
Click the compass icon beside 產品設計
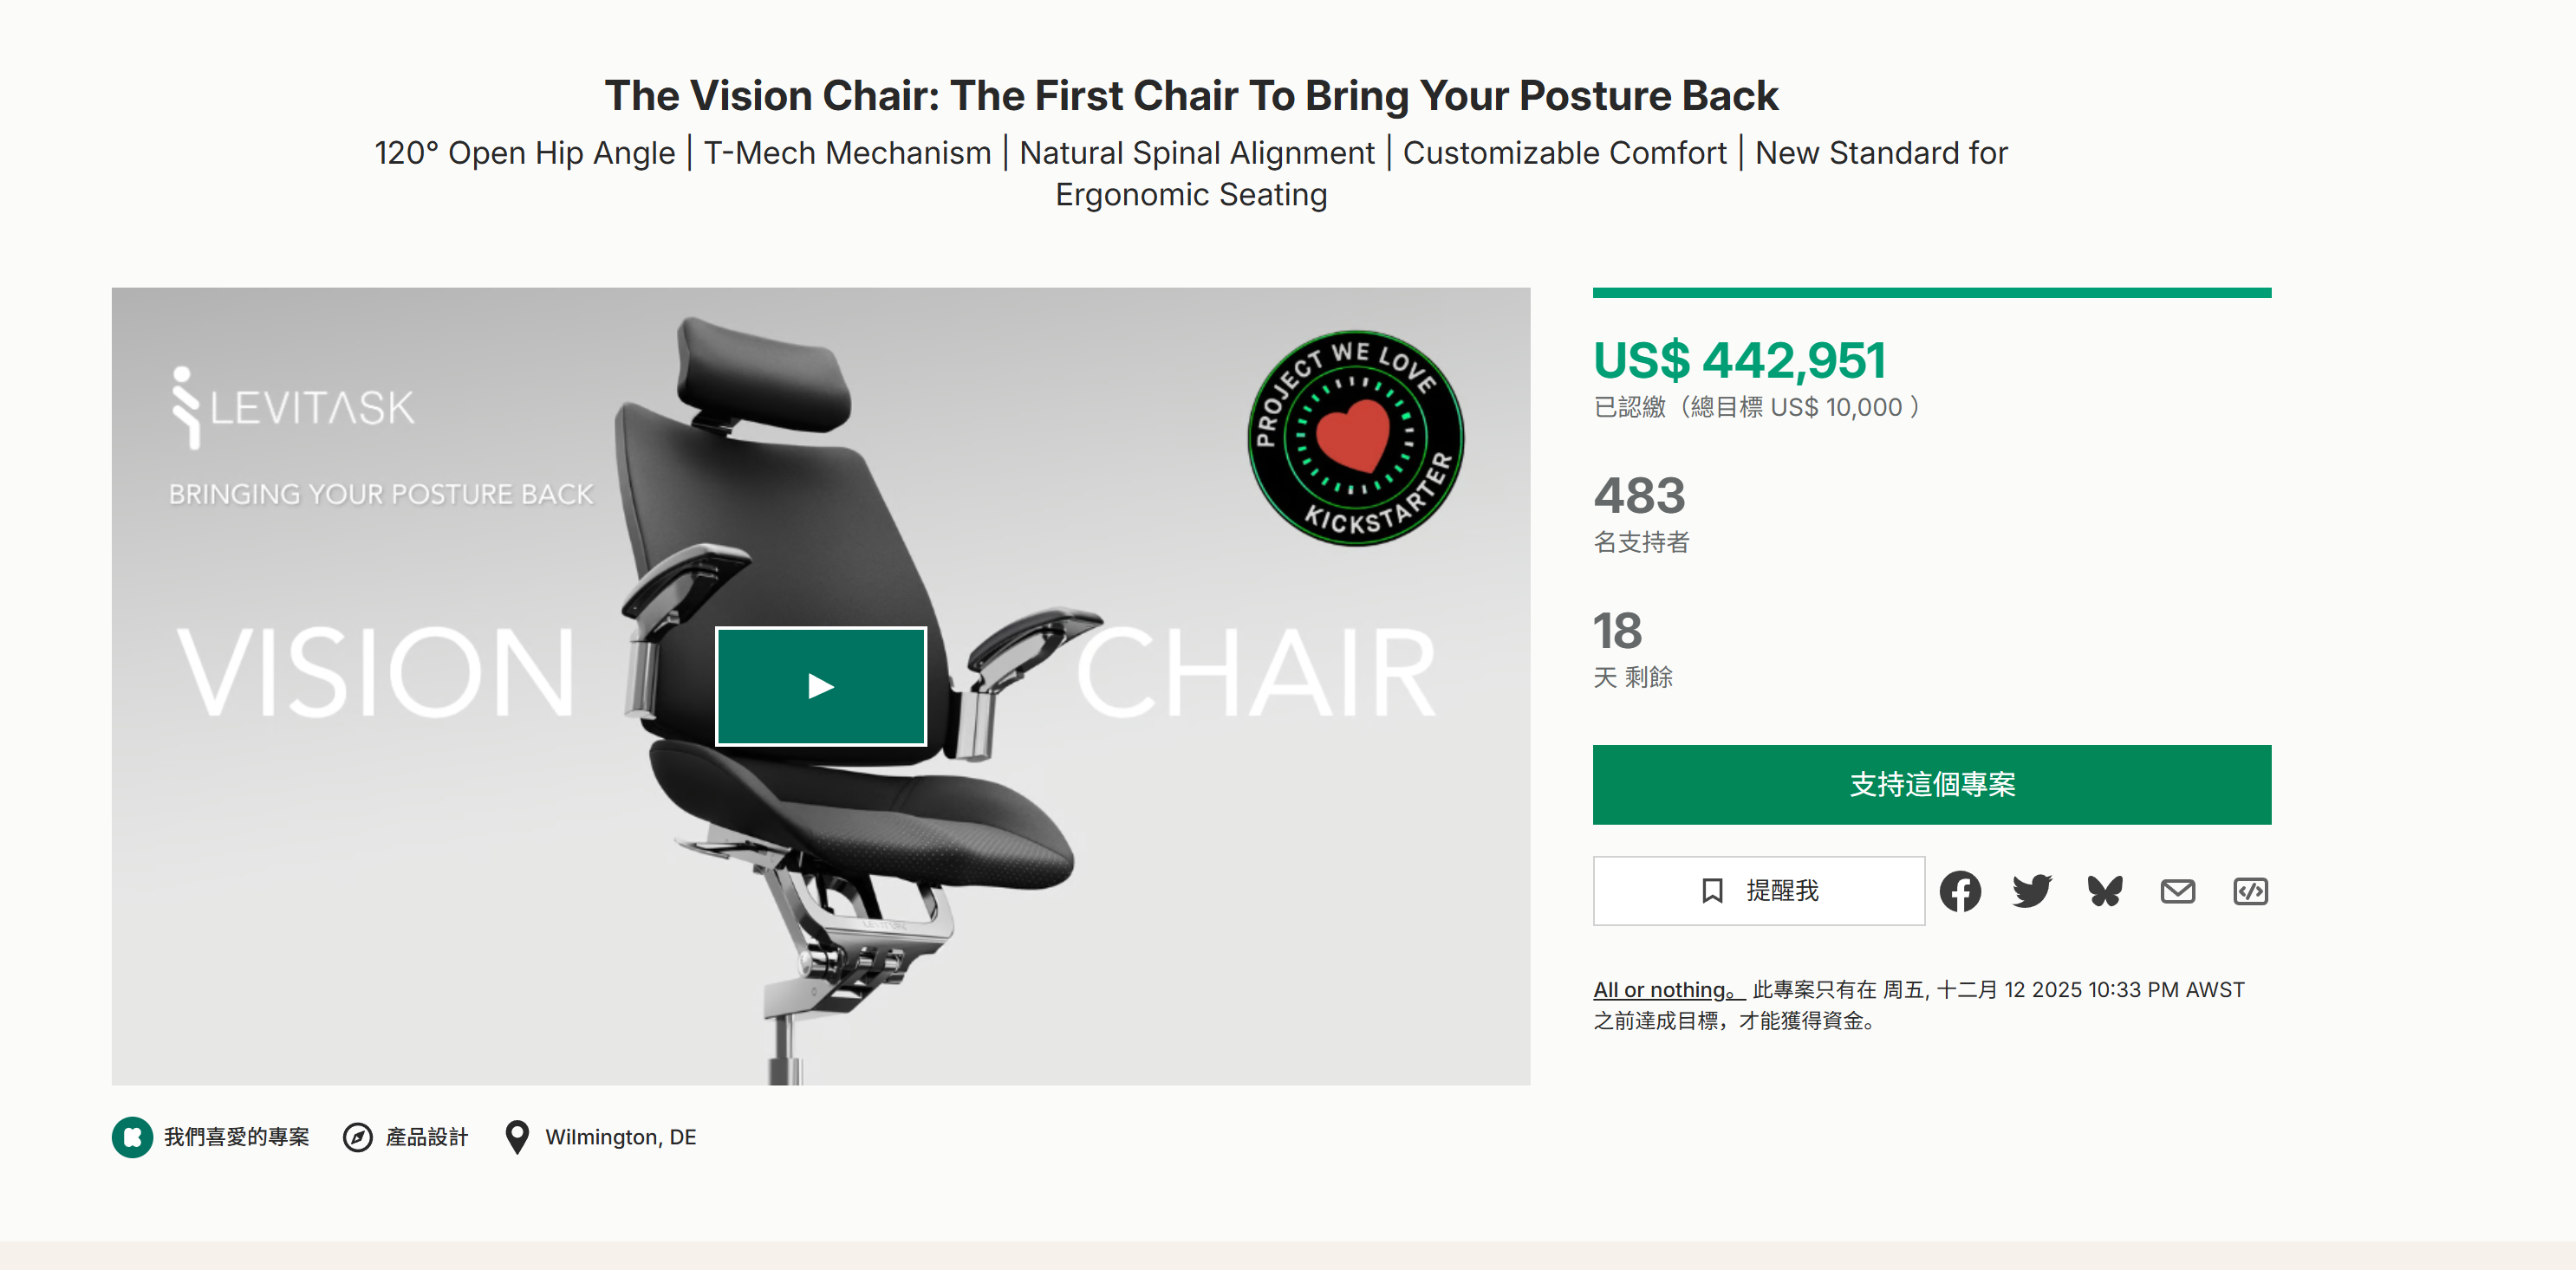coord(358,1137)
